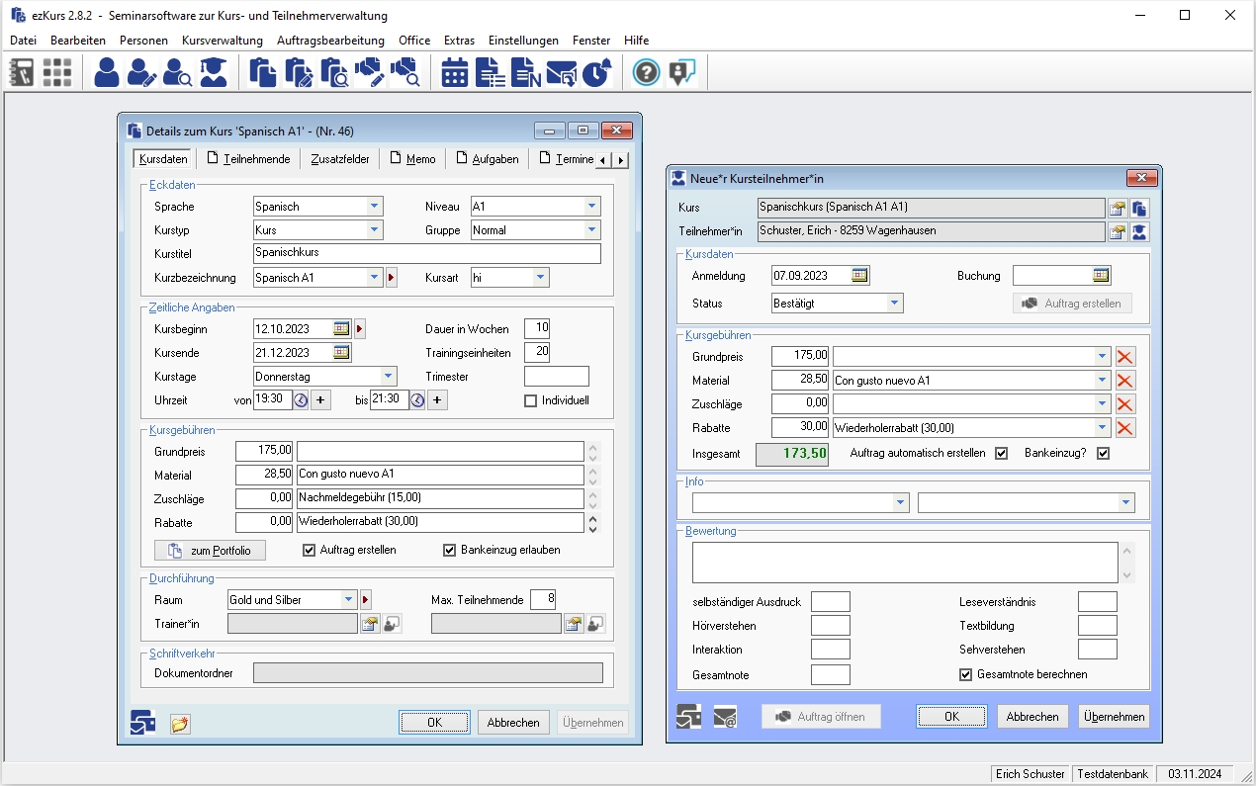The width and height of the screenshot is (1256, 786).
Task: Switch to the Teilnehmende tab
Action: pyautogui.click(x=249, y=159)
